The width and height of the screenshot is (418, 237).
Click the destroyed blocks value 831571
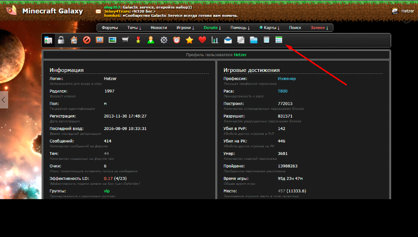tap(285, 117)
